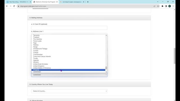The width and height of the screenshot is (180, 101).
Task: Select Tanzania in the country list
Action: (68, 35)
